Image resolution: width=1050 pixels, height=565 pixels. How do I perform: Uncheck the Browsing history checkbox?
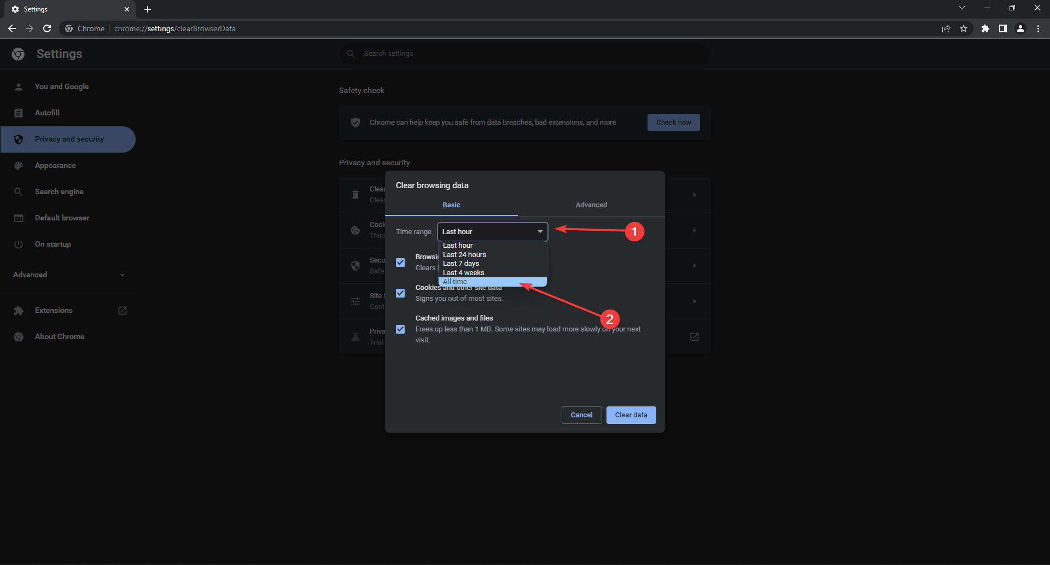(400, 263)
